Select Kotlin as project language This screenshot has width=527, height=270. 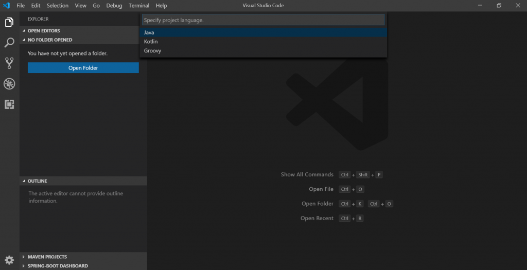click(x=263, y=41)
